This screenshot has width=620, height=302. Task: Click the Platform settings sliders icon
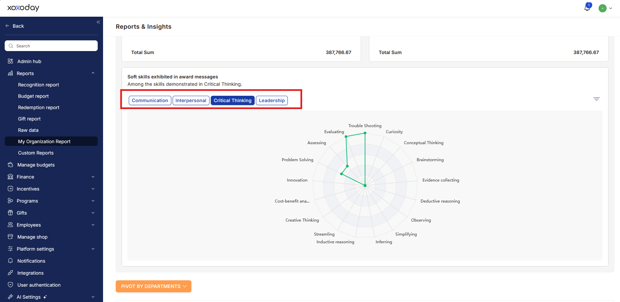coord(10,249)
